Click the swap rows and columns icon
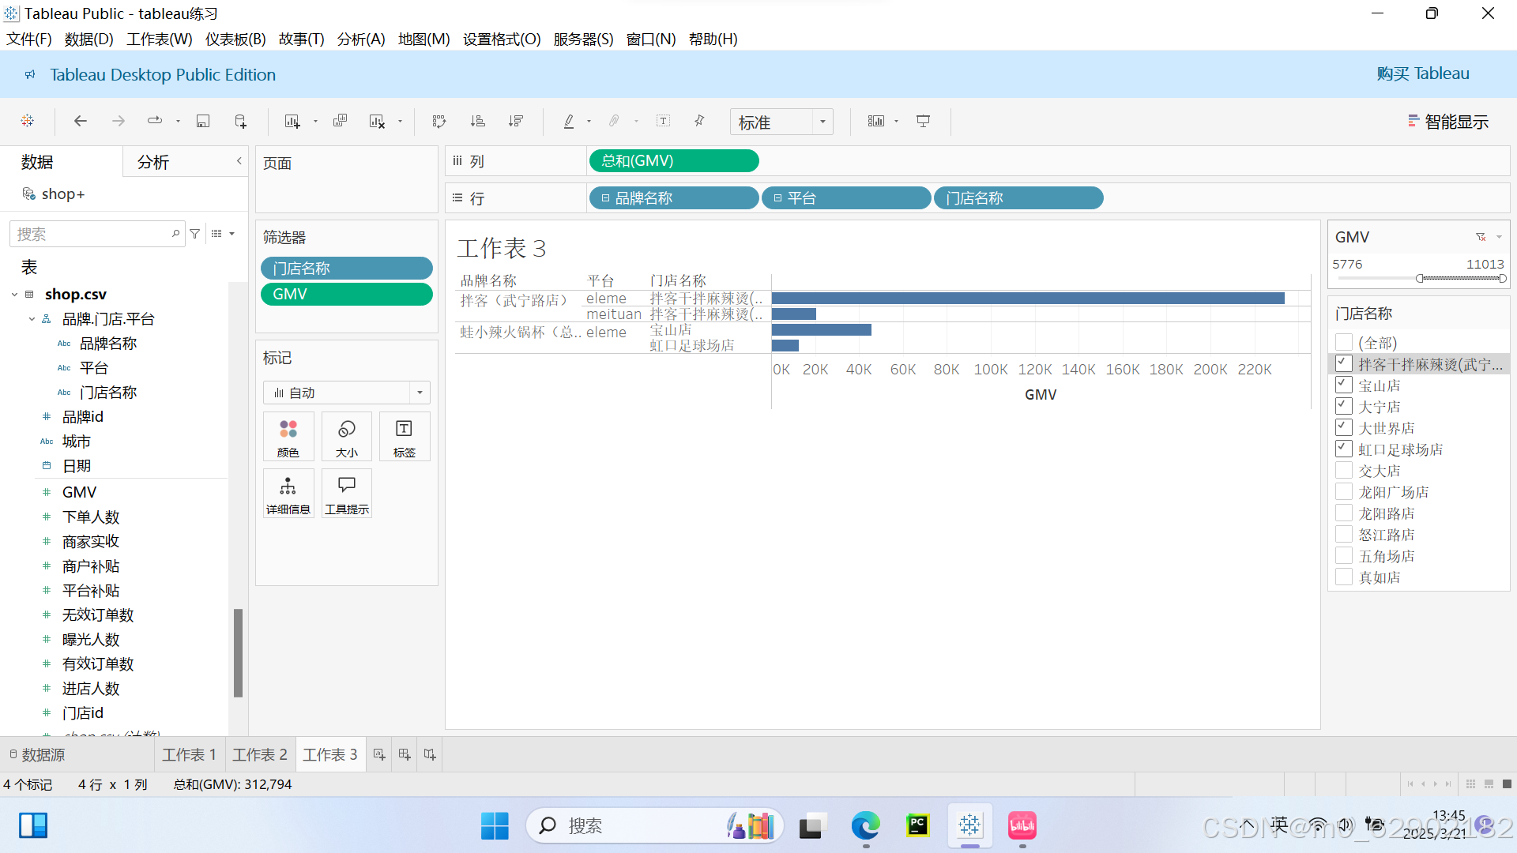The image size is (1517, 853). point(439,121)
